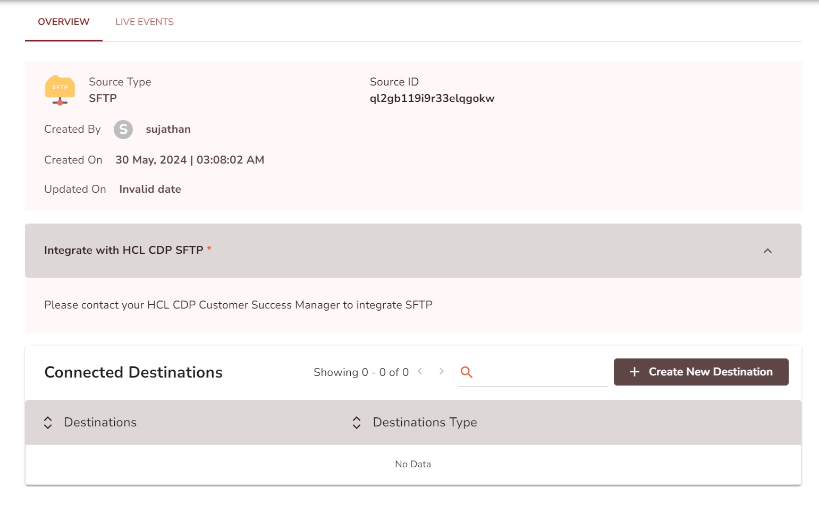Click the Customer Success Manager notice text
The image size is (819, 522).
238,305
